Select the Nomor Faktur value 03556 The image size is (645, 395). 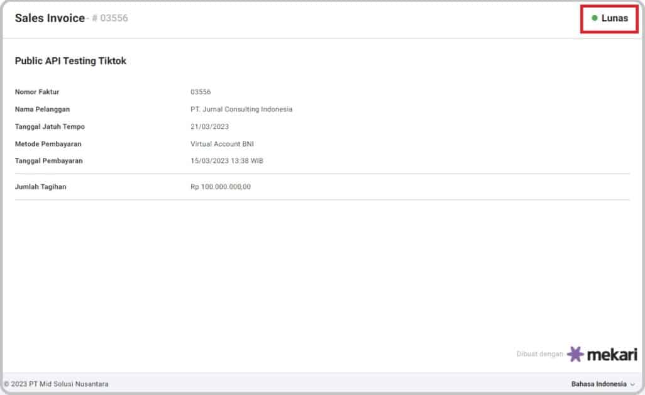[201, 92]
